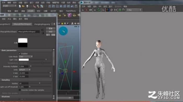This screenshot has height=102, width=183.
Task: Click the white Light color swatch
Action: [24, 60]
